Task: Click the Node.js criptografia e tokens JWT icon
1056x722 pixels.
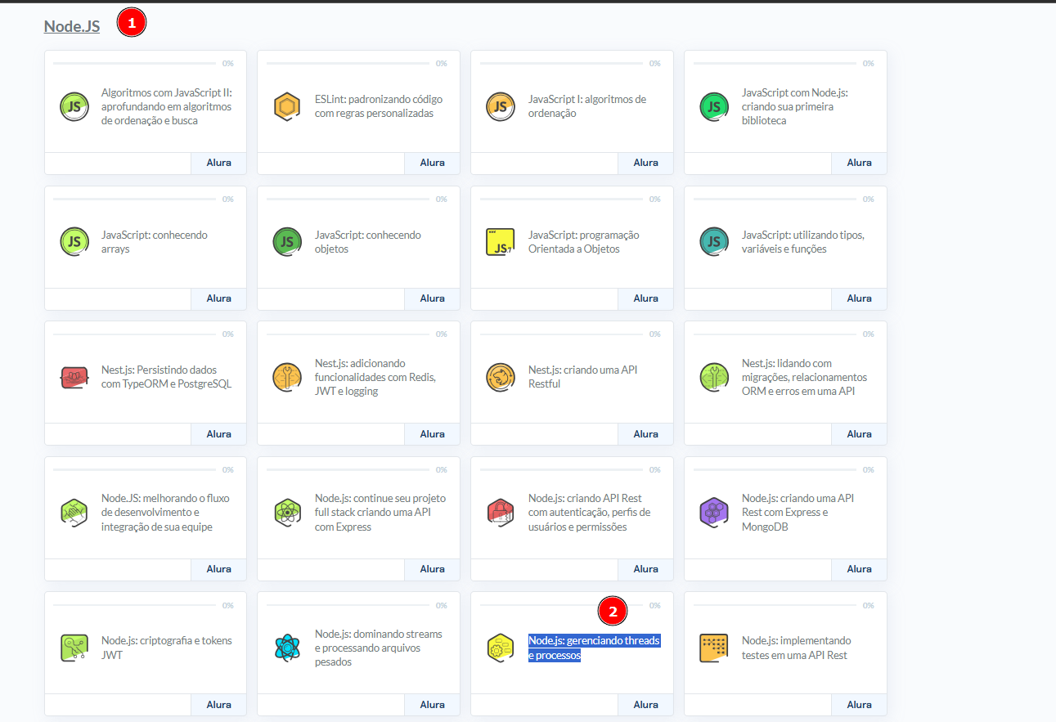Action: (74, 648)
